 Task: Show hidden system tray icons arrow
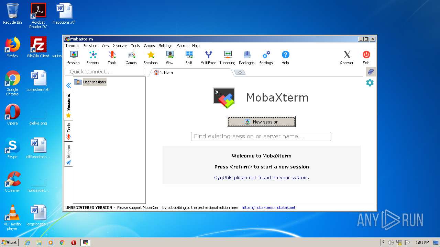click(x=383, y=242)
